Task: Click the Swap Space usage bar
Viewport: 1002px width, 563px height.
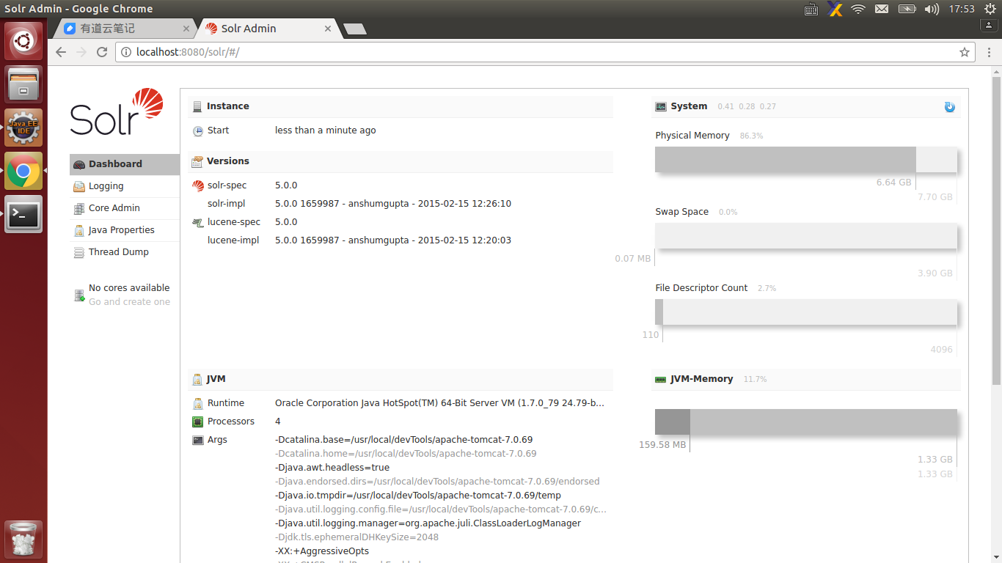Action: click(806, 235)
